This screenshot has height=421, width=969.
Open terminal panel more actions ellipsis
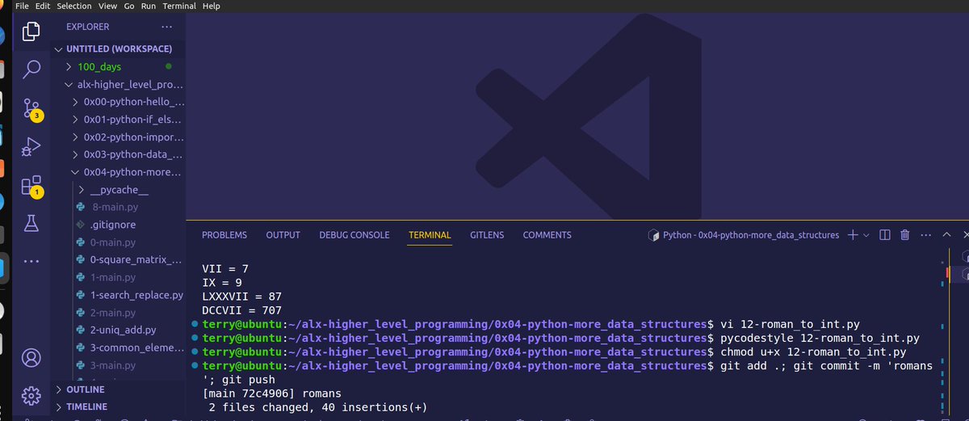click(x=925, y=235)
